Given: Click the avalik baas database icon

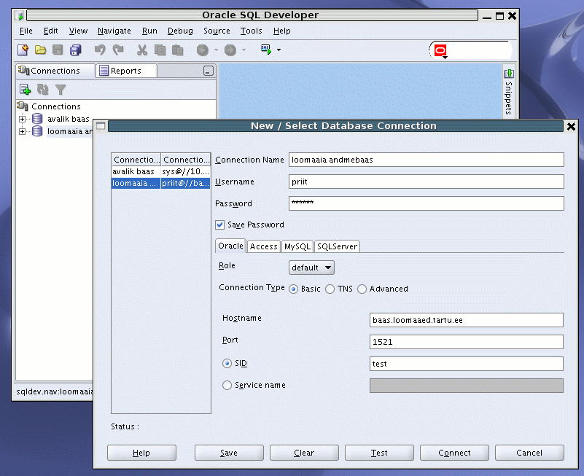Looking at the screenshot, I should (37, 119).
